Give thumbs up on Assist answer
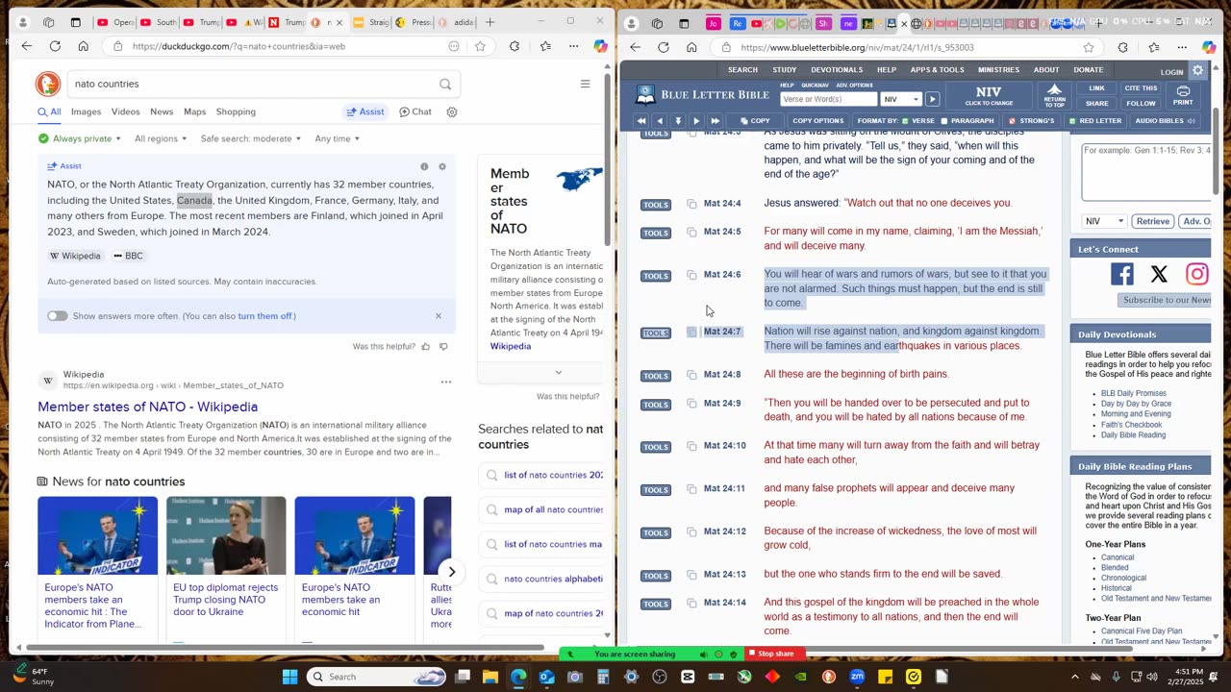The image size is (1231, 692). point(425,346)
